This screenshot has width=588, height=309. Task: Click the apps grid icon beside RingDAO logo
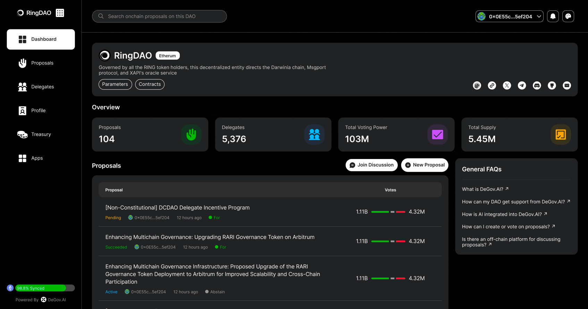tap(60, 13)
